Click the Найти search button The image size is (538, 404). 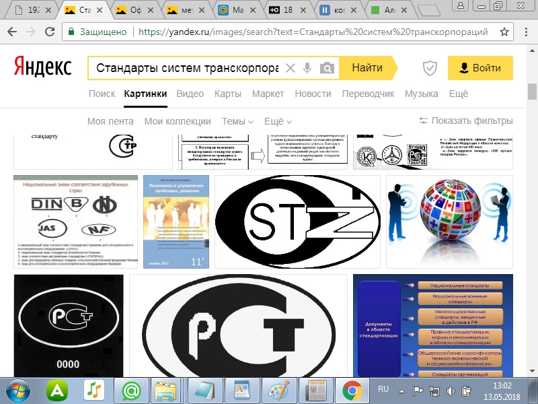click(367, 68)
